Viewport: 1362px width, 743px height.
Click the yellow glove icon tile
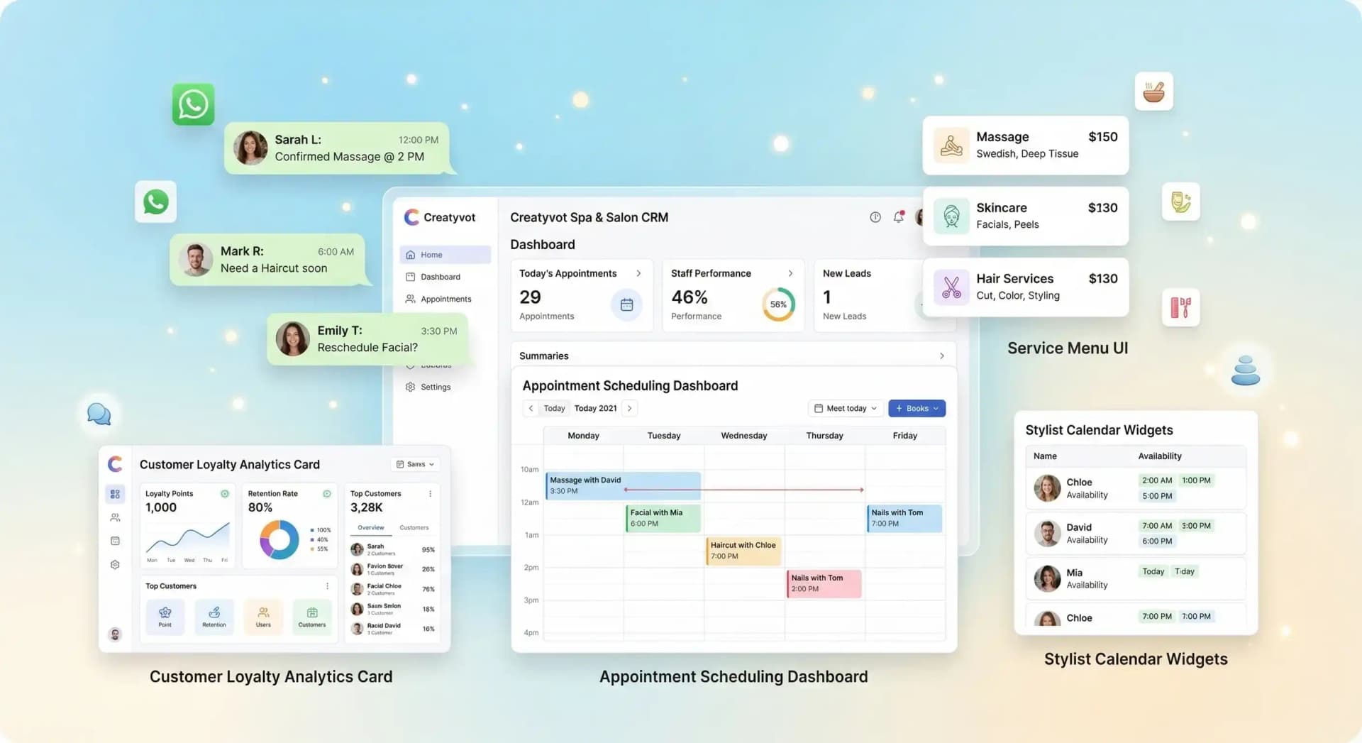coord(1180,202)
